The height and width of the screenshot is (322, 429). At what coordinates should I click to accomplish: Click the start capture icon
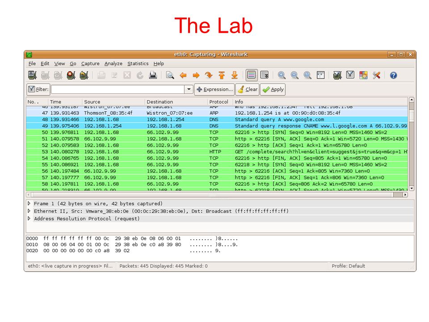pos(58,75)
